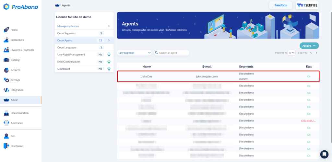Click the Invoices & Payments register icon
Screen dimensions: 332x162
(x=6, y=50)
